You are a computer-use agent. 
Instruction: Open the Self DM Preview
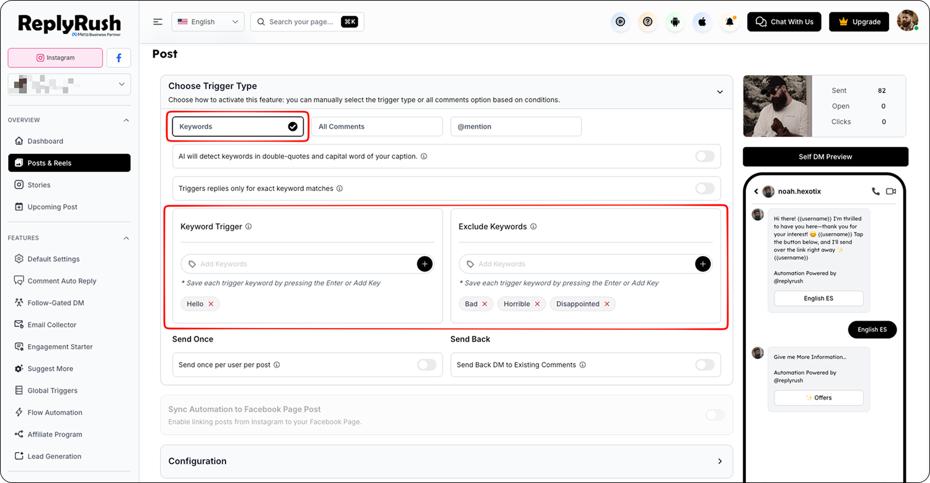tap(825, 157)
